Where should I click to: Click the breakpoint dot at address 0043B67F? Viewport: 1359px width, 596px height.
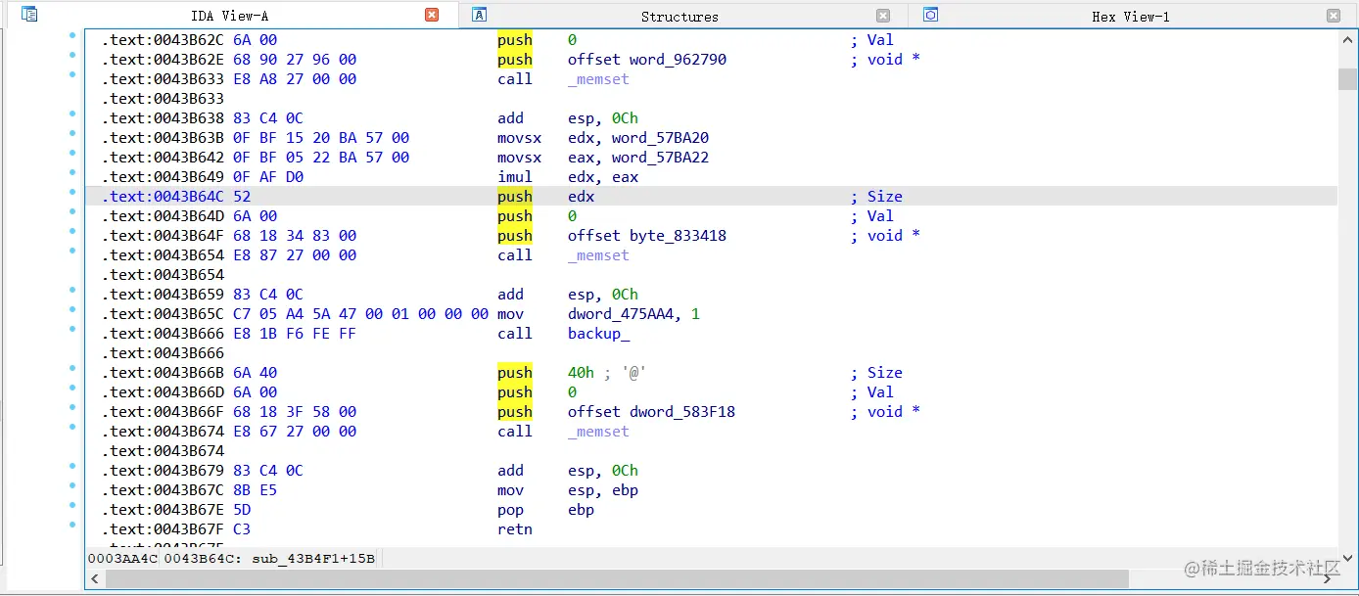point(72,525)
